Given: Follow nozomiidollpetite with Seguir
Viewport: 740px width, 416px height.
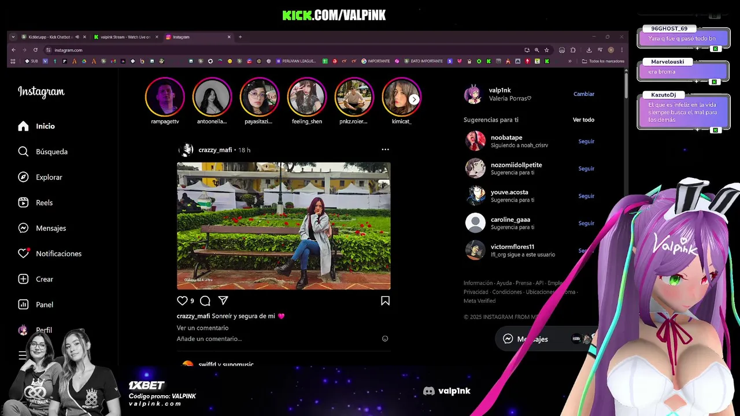Looking at the screenshot, I should (x=586, y=168).
